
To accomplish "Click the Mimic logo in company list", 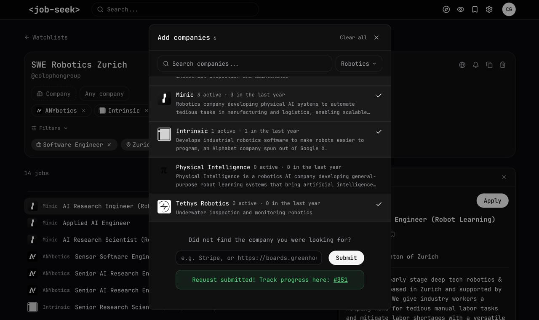I will pos(164,98).
